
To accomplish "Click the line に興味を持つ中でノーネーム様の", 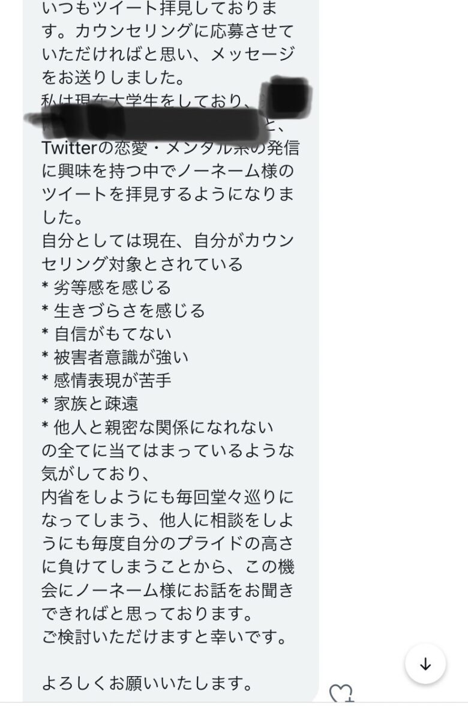I will (167, 170).
